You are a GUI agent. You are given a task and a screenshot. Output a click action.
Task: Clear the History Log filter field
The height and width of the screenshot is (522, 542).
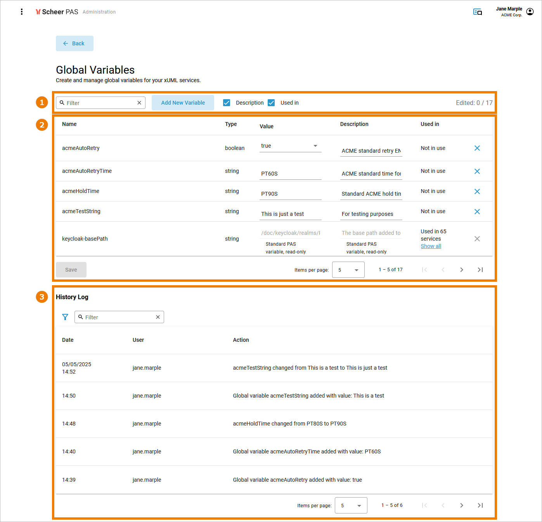click(x=158, y=317)
